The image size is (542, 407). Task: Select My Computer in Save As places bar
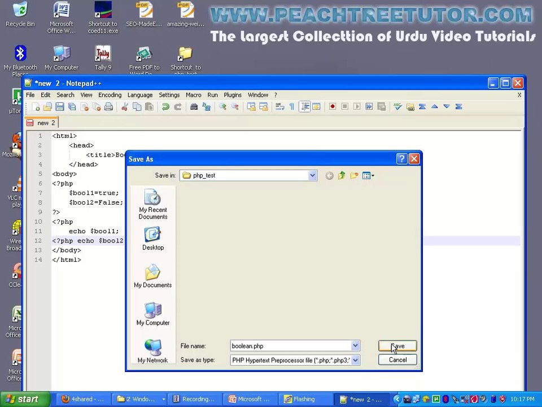[x=153, y=314]
